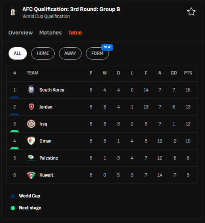Open Iraq team crest
Screen dimensions: 205x223
(31, 124)
